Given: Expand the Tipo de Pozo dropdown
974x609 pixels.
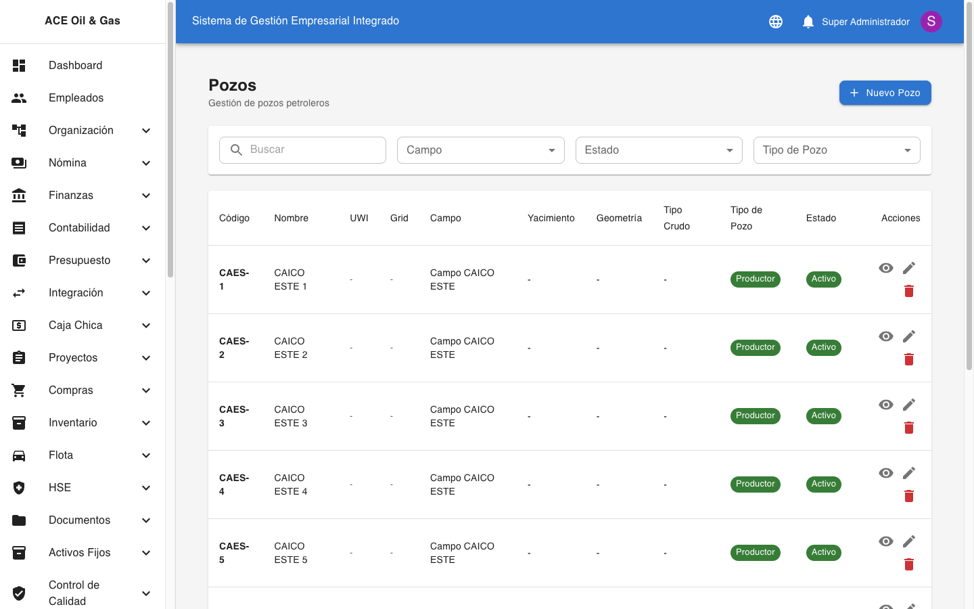Looking at the screenshot, I should pos(836,150).
